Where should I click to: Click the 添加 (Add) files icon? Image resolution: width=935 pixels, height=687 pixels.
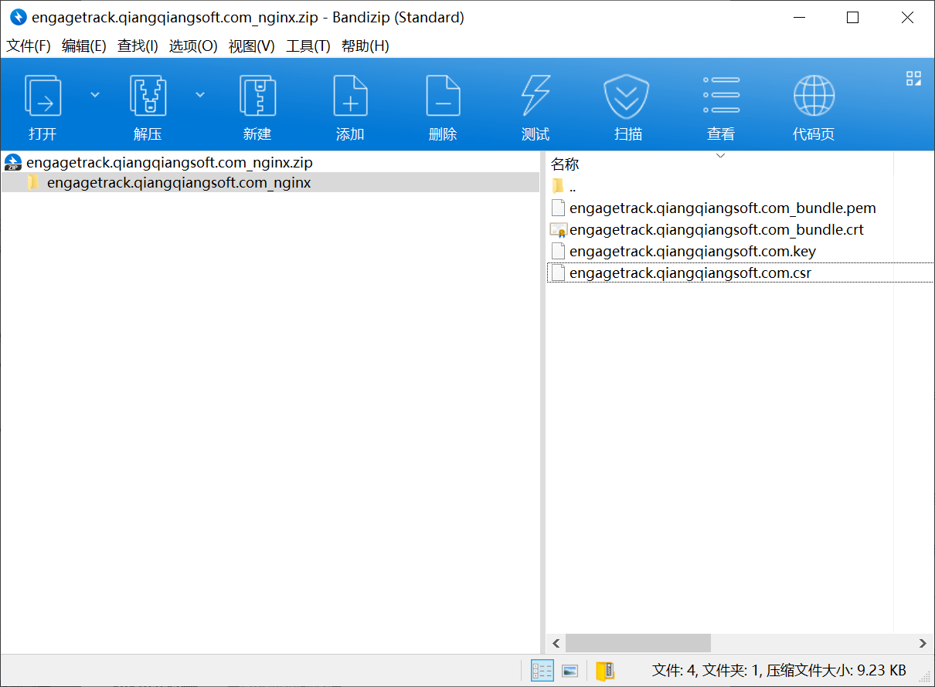[x=350, y=96]
